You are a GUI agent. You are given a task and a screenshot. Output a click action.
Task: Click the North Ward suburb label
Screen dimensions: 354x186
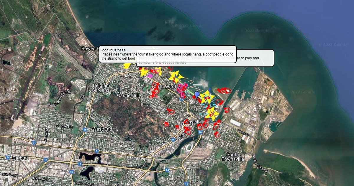[x=164, y=87]
